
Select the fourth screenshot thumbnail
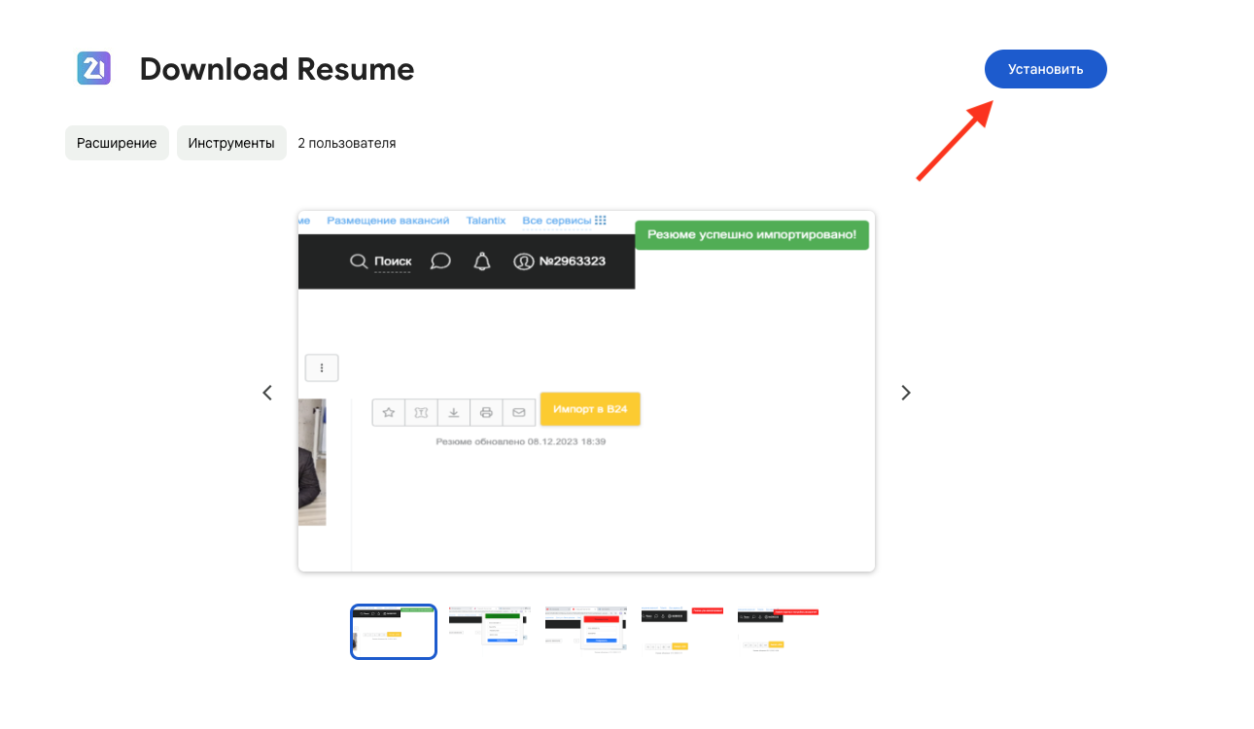pyautogui.click(x=682, y=632)
